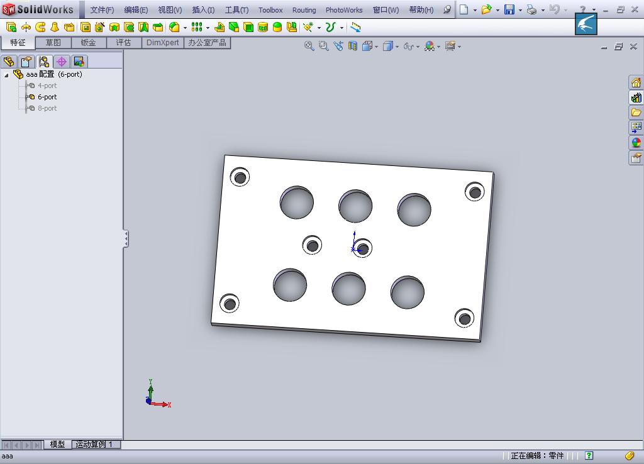Open the Reference Geometry tool
Screen dimensions: 644x464
pyautogui.click(x=308, y=27)
